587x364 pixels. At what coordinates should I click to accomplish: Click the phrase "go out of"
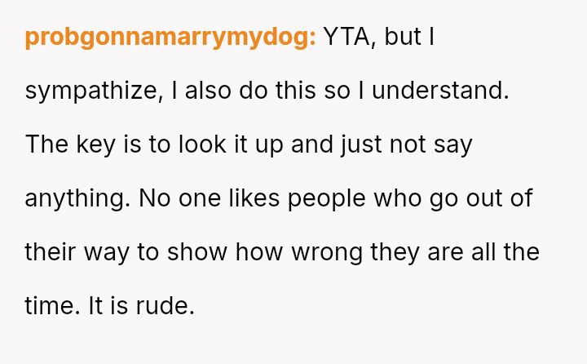tap(485, 198)
